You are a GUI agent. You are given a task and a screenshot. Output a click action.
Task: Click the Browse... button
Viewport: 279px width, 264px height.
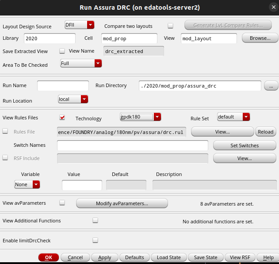pyautogui.click(x=260, y=38)
